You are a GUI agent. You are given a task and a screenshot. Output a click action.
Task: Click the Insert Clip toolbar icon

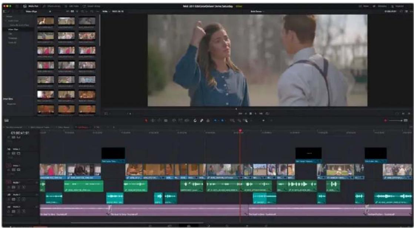point(174,120)
